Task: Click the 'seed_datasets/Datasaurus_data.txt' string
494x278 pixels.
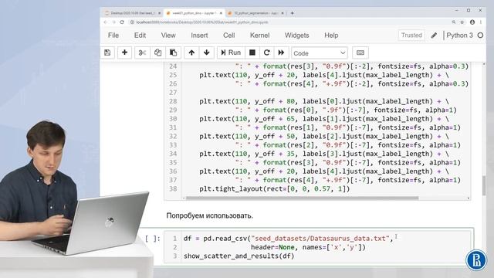Action: (320, 239)
